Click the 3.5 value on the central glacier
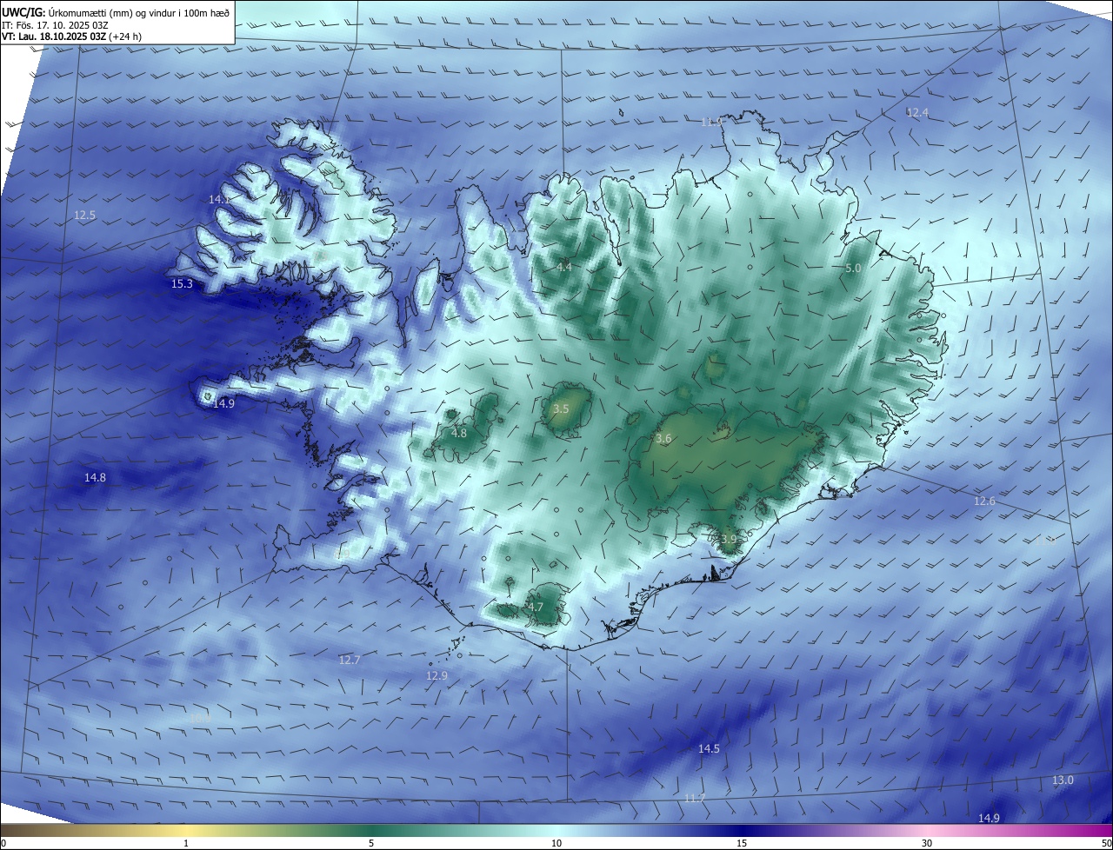Image resolution: width=1113 pixels, height=850 pixels. point(561,408)
